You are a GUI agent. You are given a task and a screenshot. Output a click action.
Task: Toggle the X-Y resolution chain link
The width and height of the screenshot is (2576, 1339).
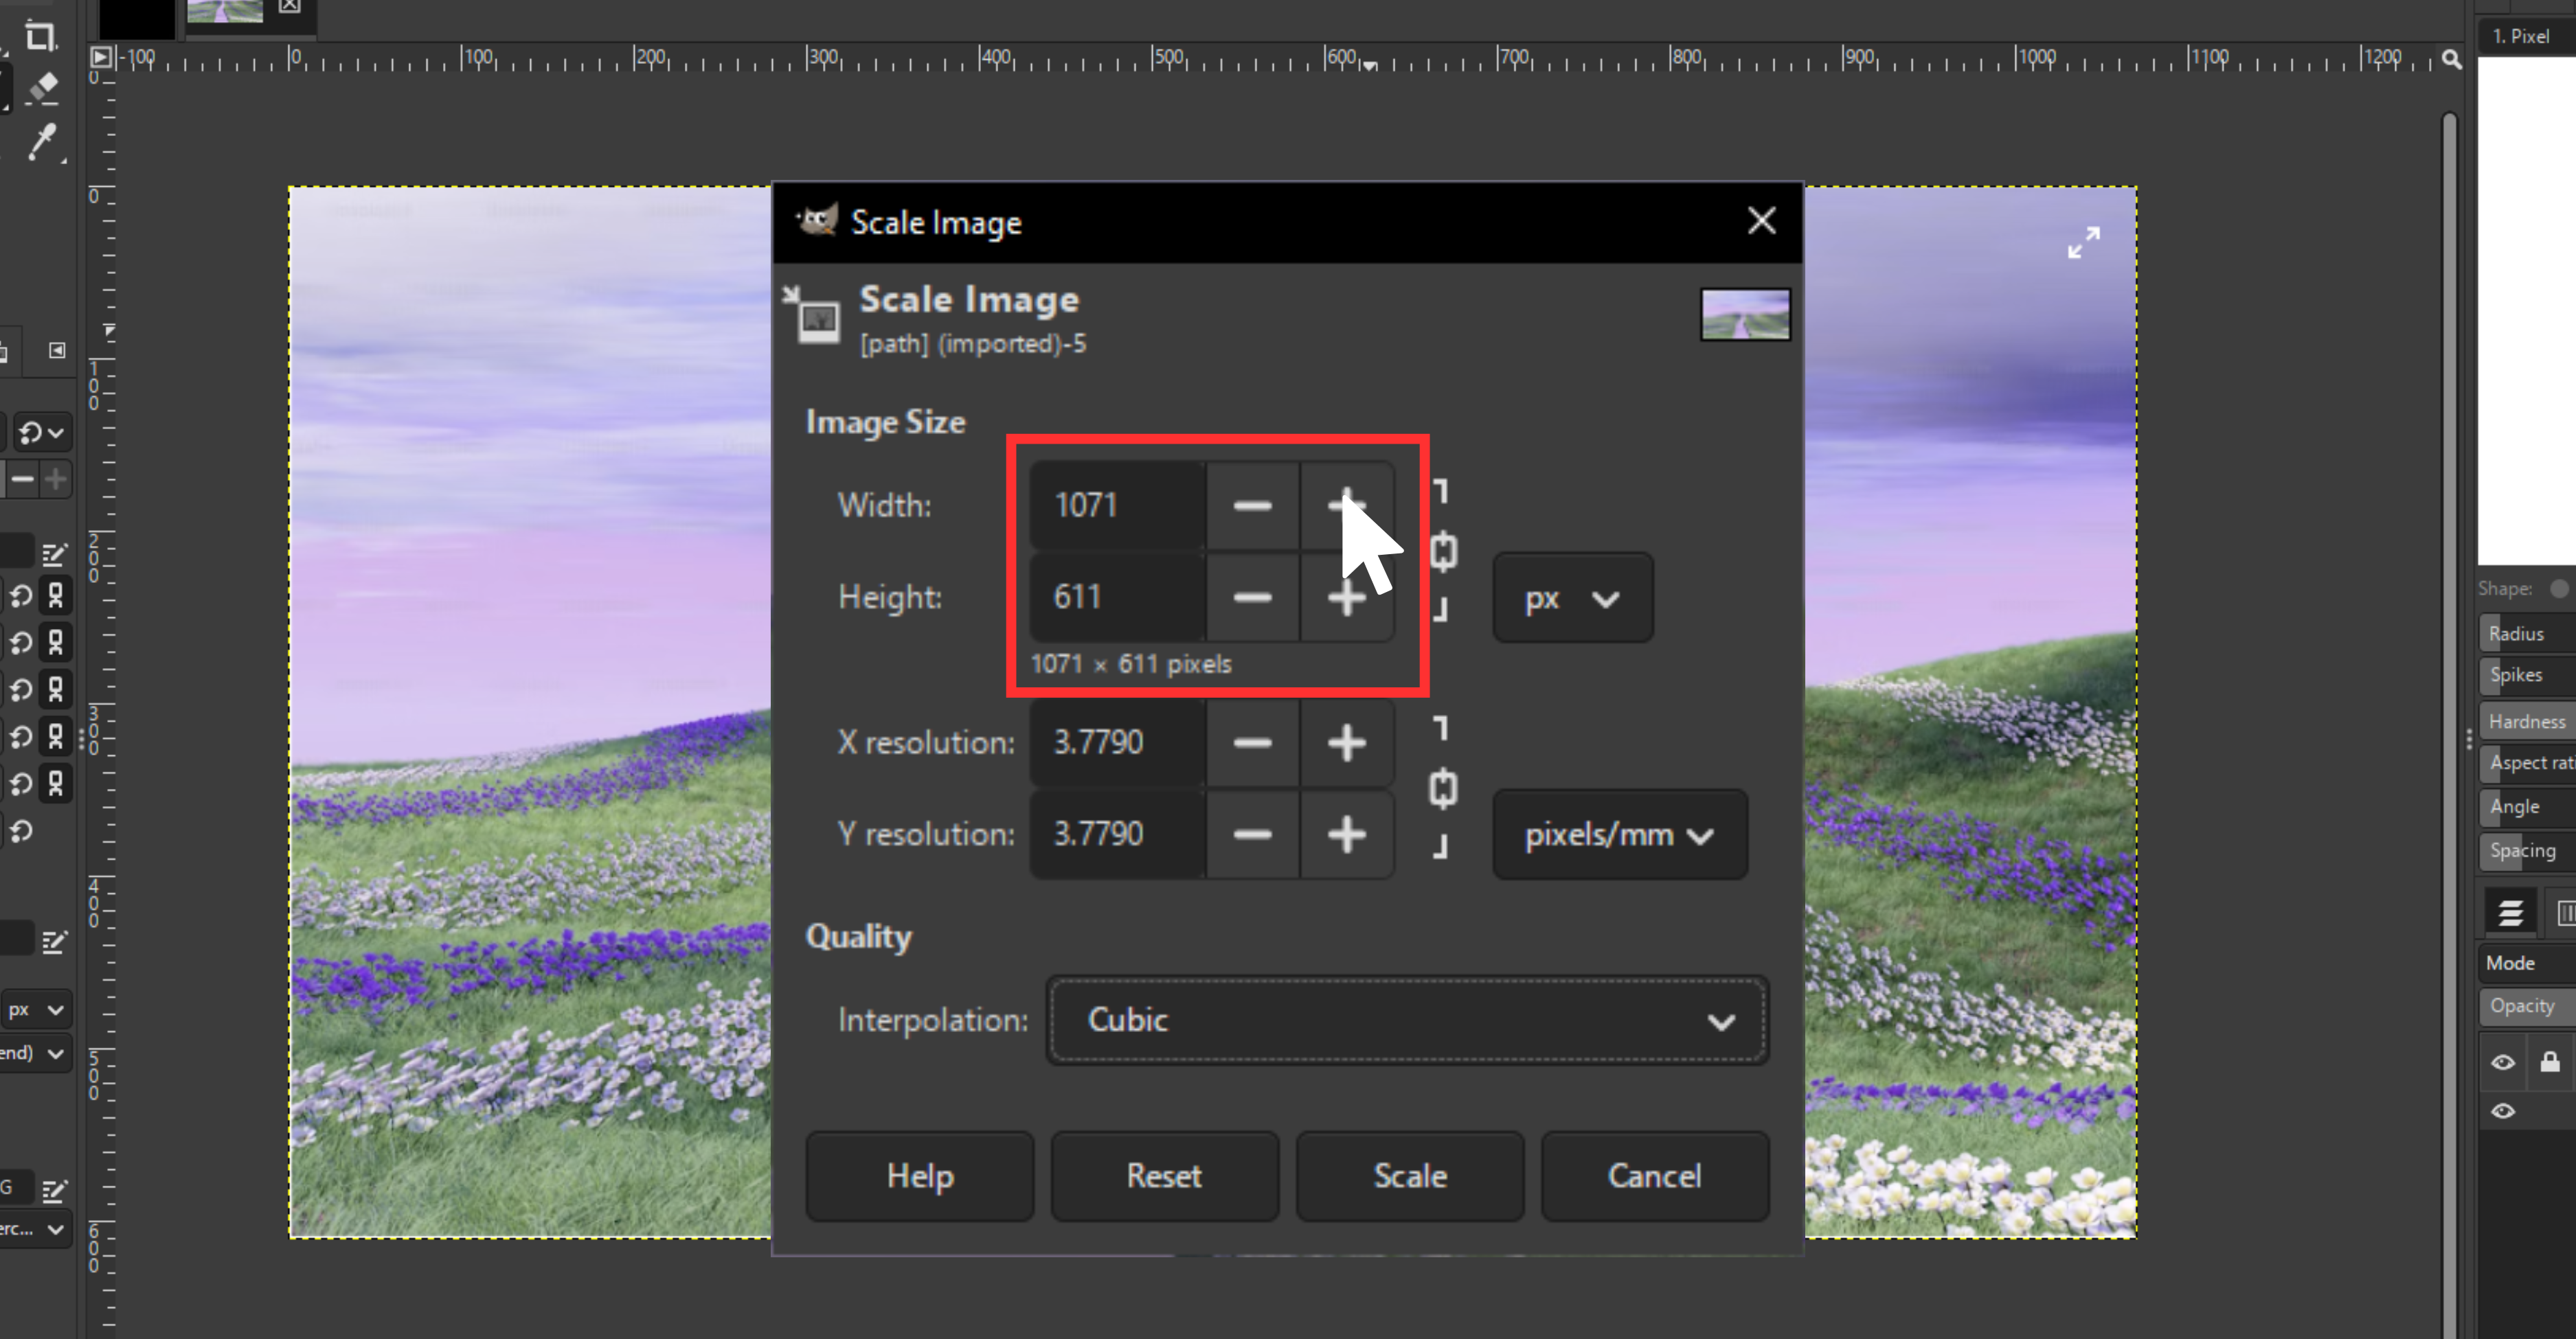pos(1443,788)
